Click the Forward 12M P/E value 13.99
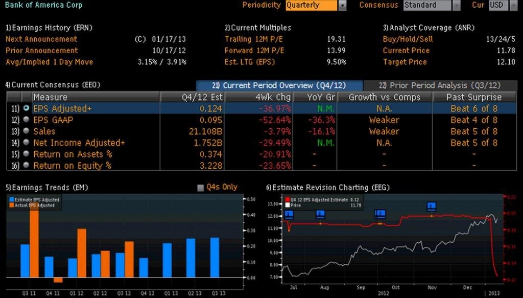The width and height of the screenshot is (523, 298). coord(336,51)
